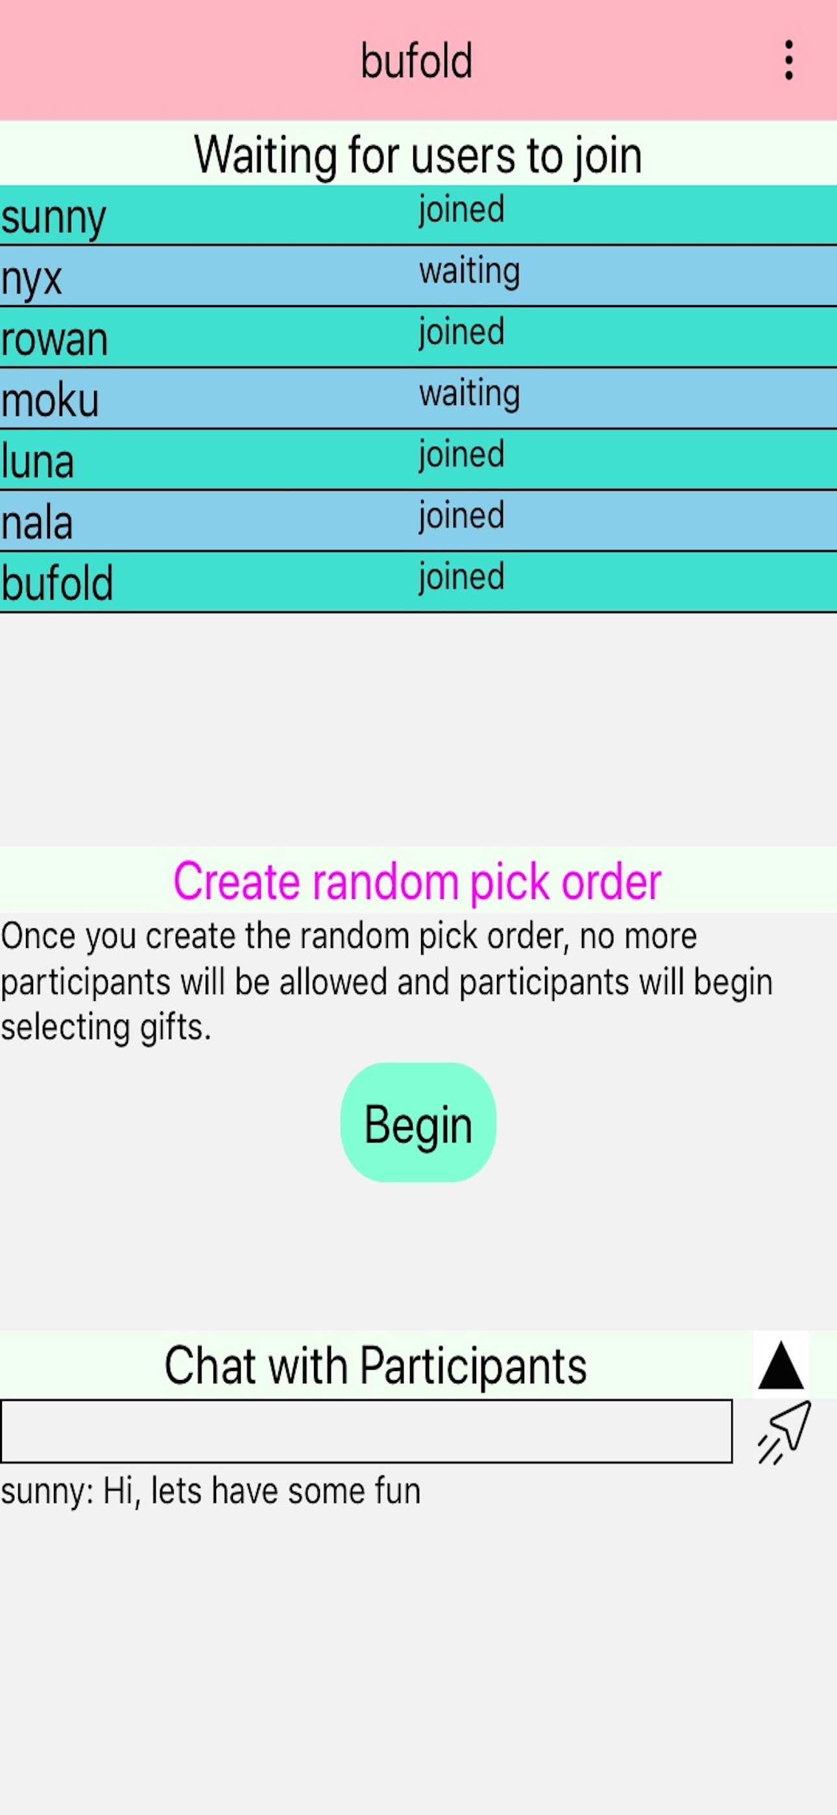The width and height of the screenshot is (837, 1815).
Task: Select the luna participant row
Action: [x=418, y=460]
